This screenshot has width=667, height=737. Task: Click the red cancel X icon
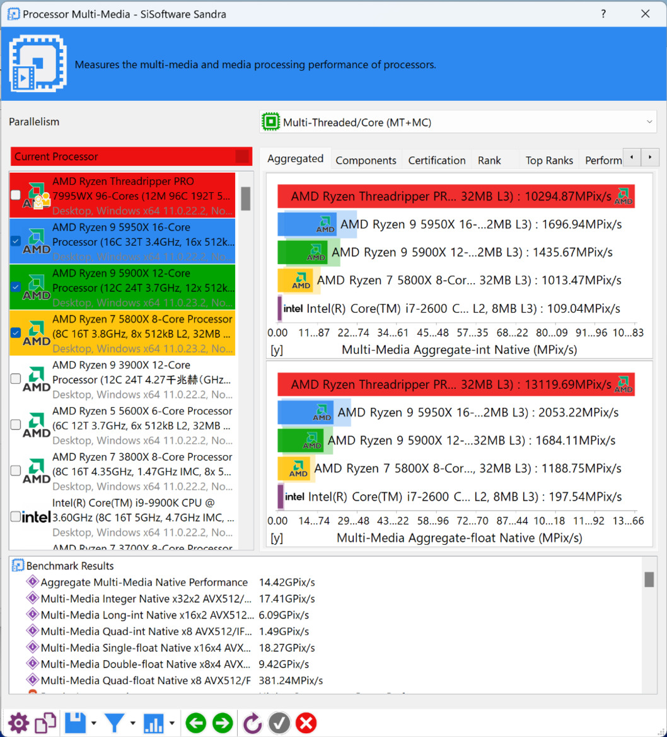coord(306,723)
